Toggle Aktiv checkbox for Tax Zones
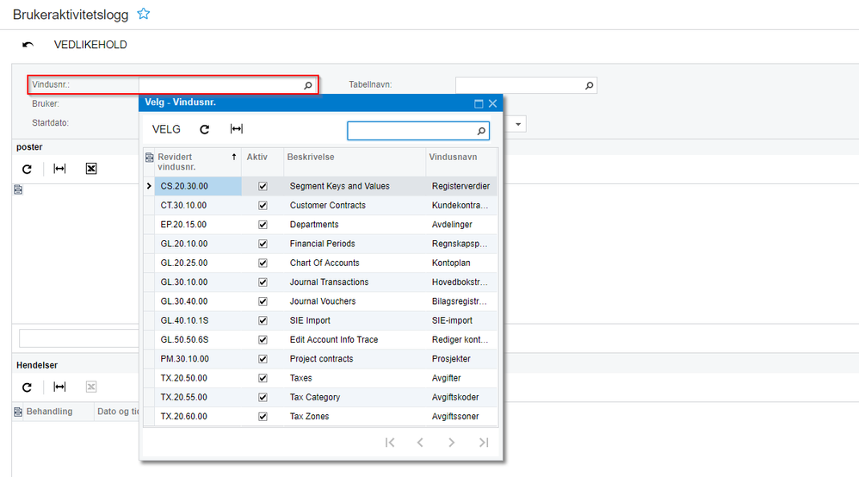This screenshot has height=477, width=859. point(263,417)
